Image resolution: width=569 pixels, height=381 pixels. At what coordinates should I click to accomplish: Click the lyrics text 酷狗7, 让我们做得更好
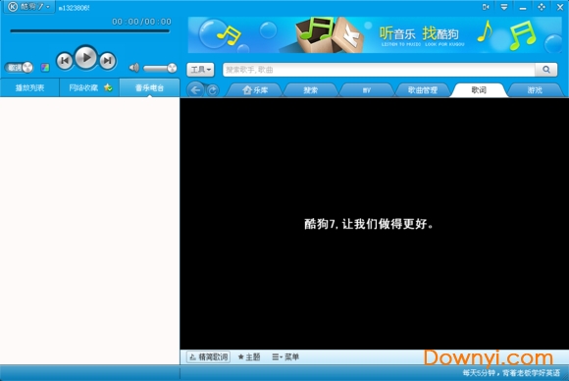369,224
